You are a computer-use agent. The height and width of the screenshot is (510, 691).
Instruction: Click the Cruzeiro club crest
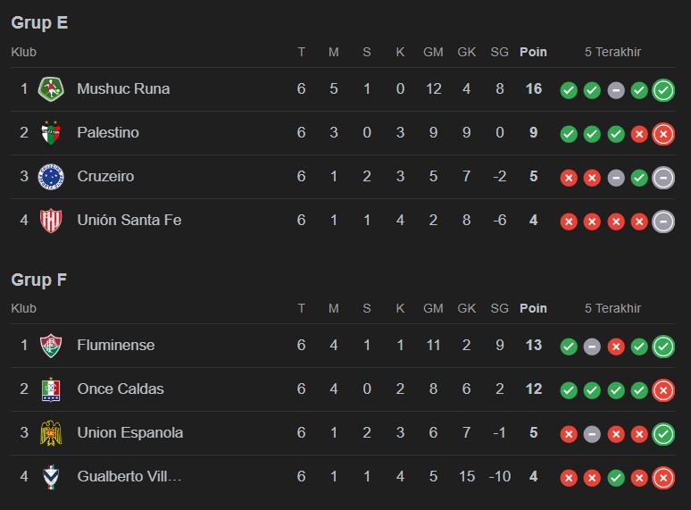point(51,177)
